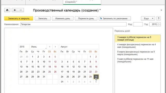Select August 13 in the calendar
The width and height of the screenshot is (166, 93).
click(79, 67)
